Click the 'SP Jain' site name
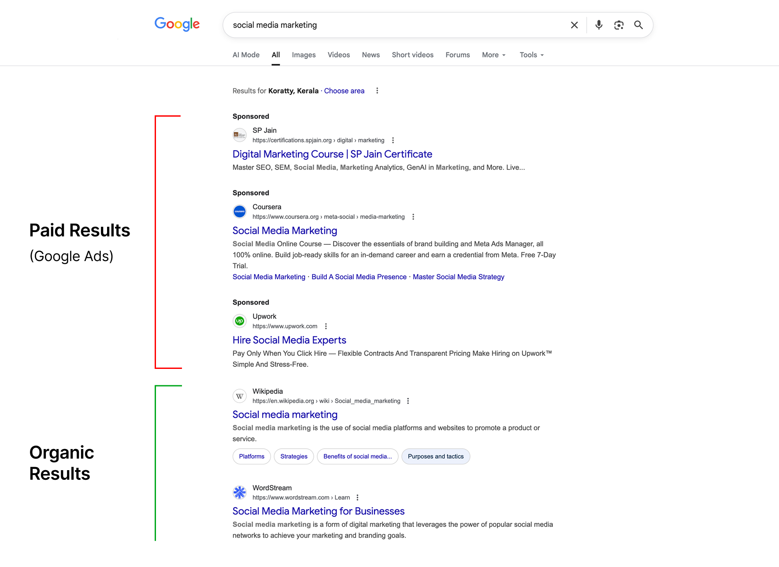 (264, 130)
